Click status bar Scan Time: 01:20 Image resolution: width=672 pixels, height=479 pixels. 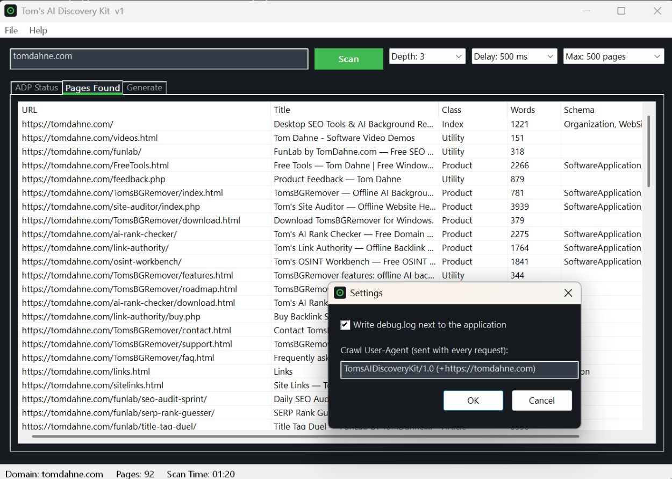[x=201, y=474]
